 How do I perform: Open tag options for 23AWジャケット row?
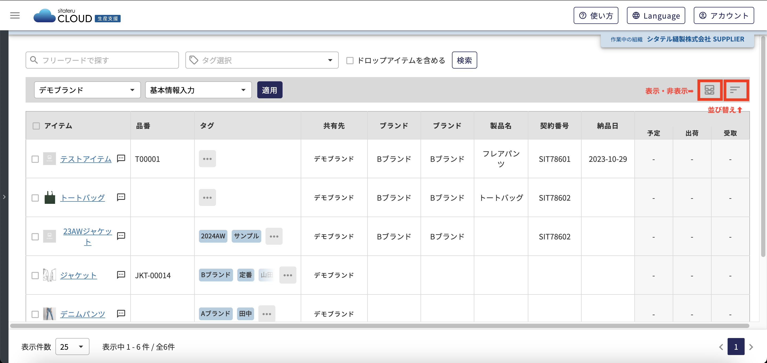pyautogui.click(x=274, y=237)
